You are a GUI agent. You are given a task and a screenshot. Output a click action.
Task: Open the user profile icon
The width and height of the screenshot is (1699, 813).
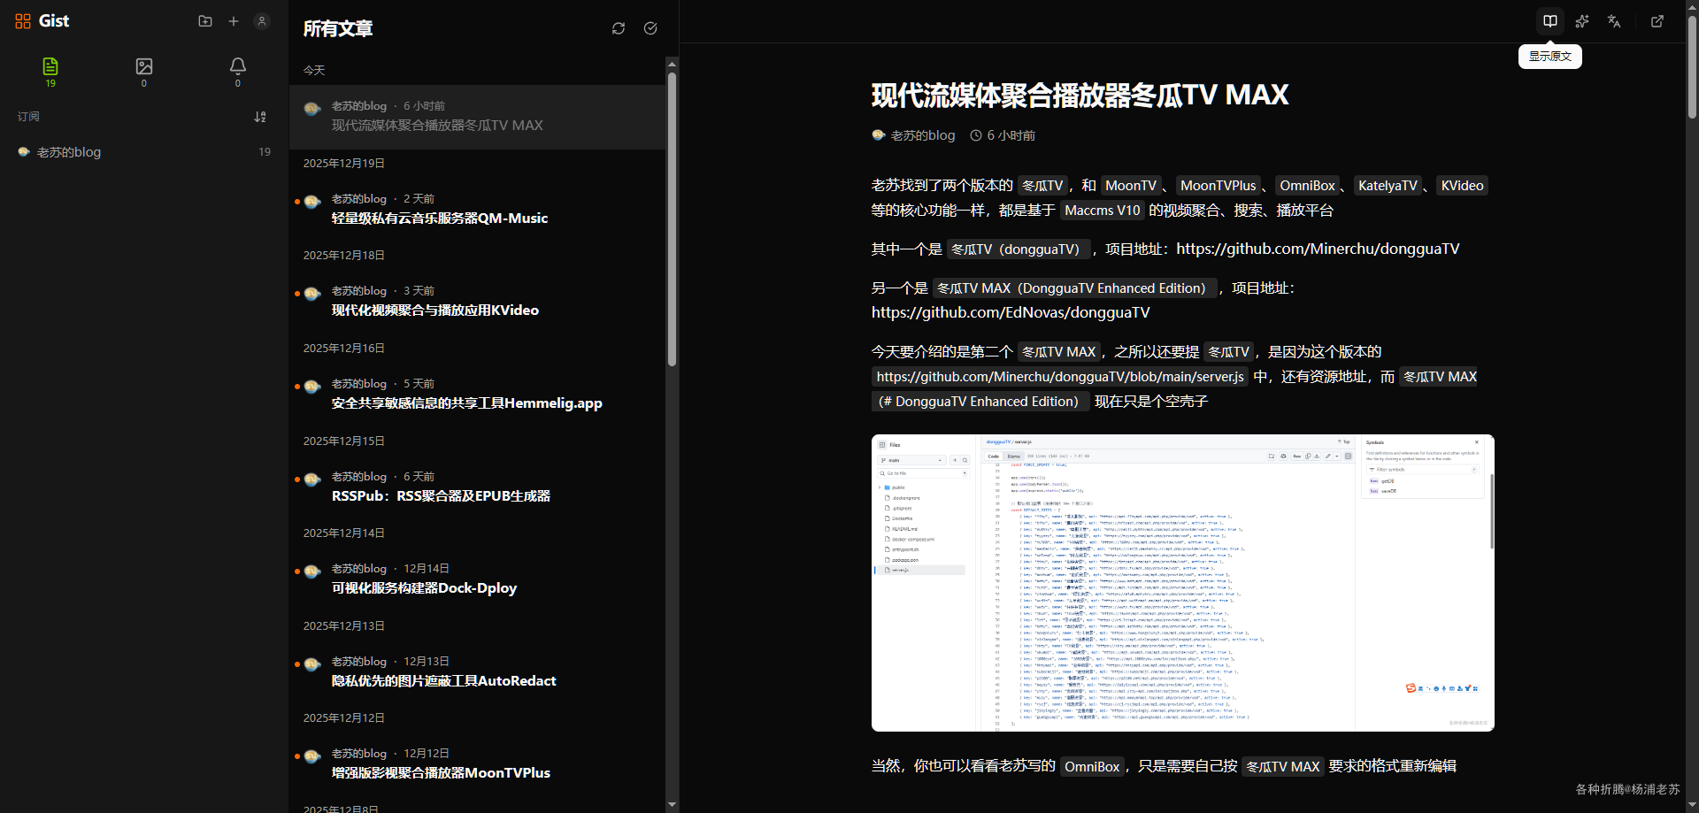(x=262, y=21)
